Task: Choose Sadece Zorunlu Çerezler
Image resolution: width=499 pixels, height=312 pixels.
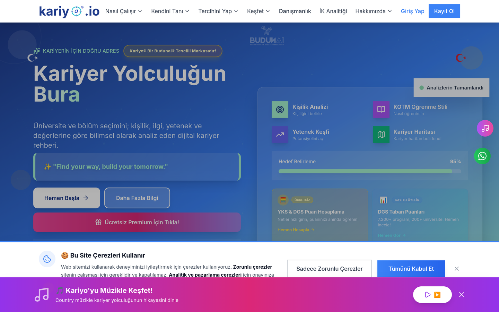Action: click(x=330, y=269)
